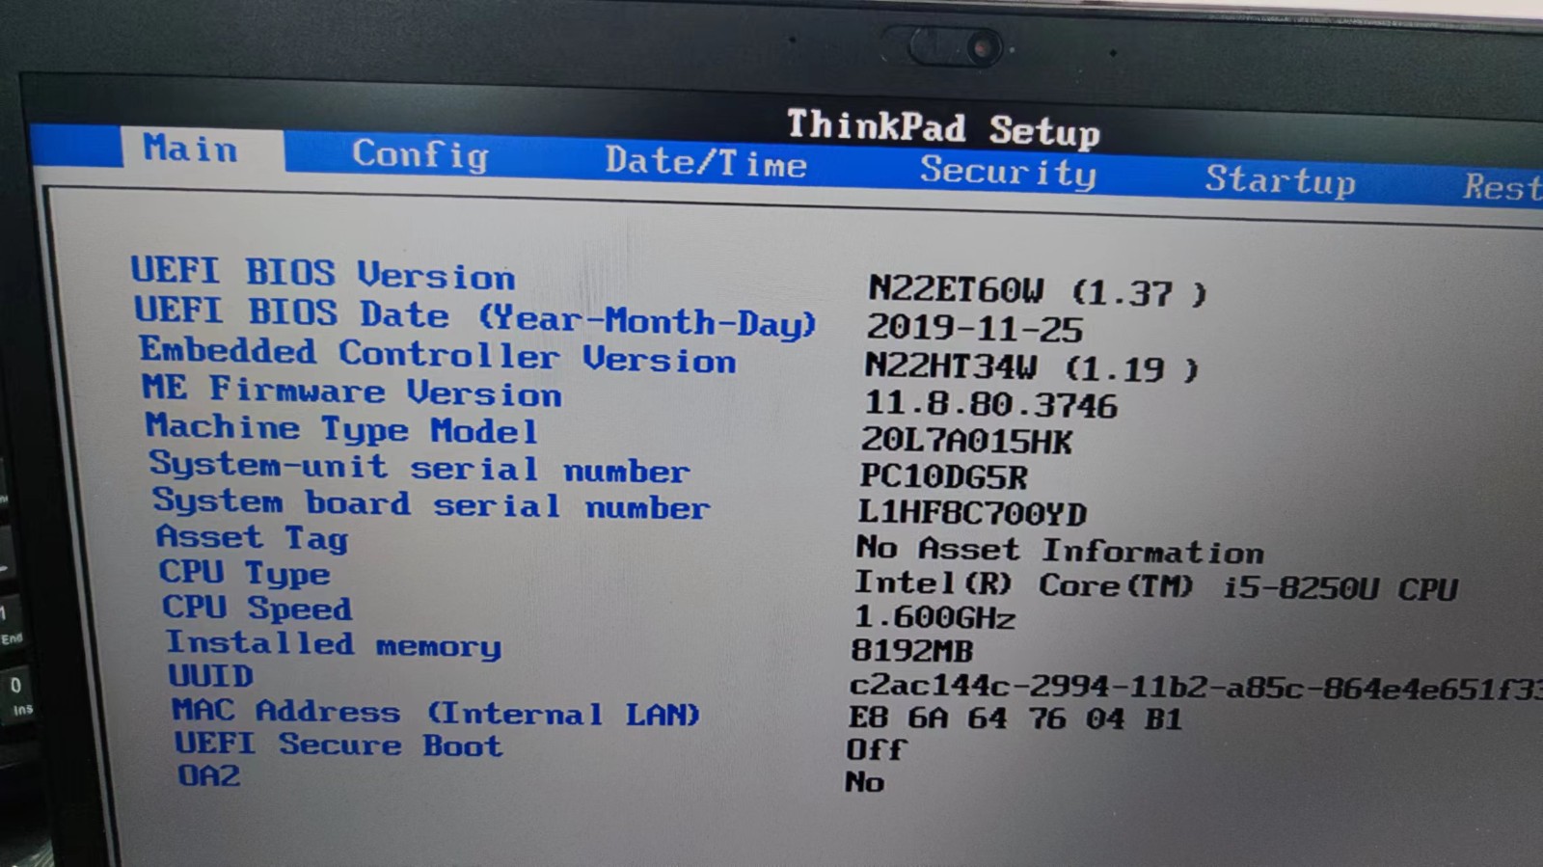Click the 8192MB memory value

point(911,651)
